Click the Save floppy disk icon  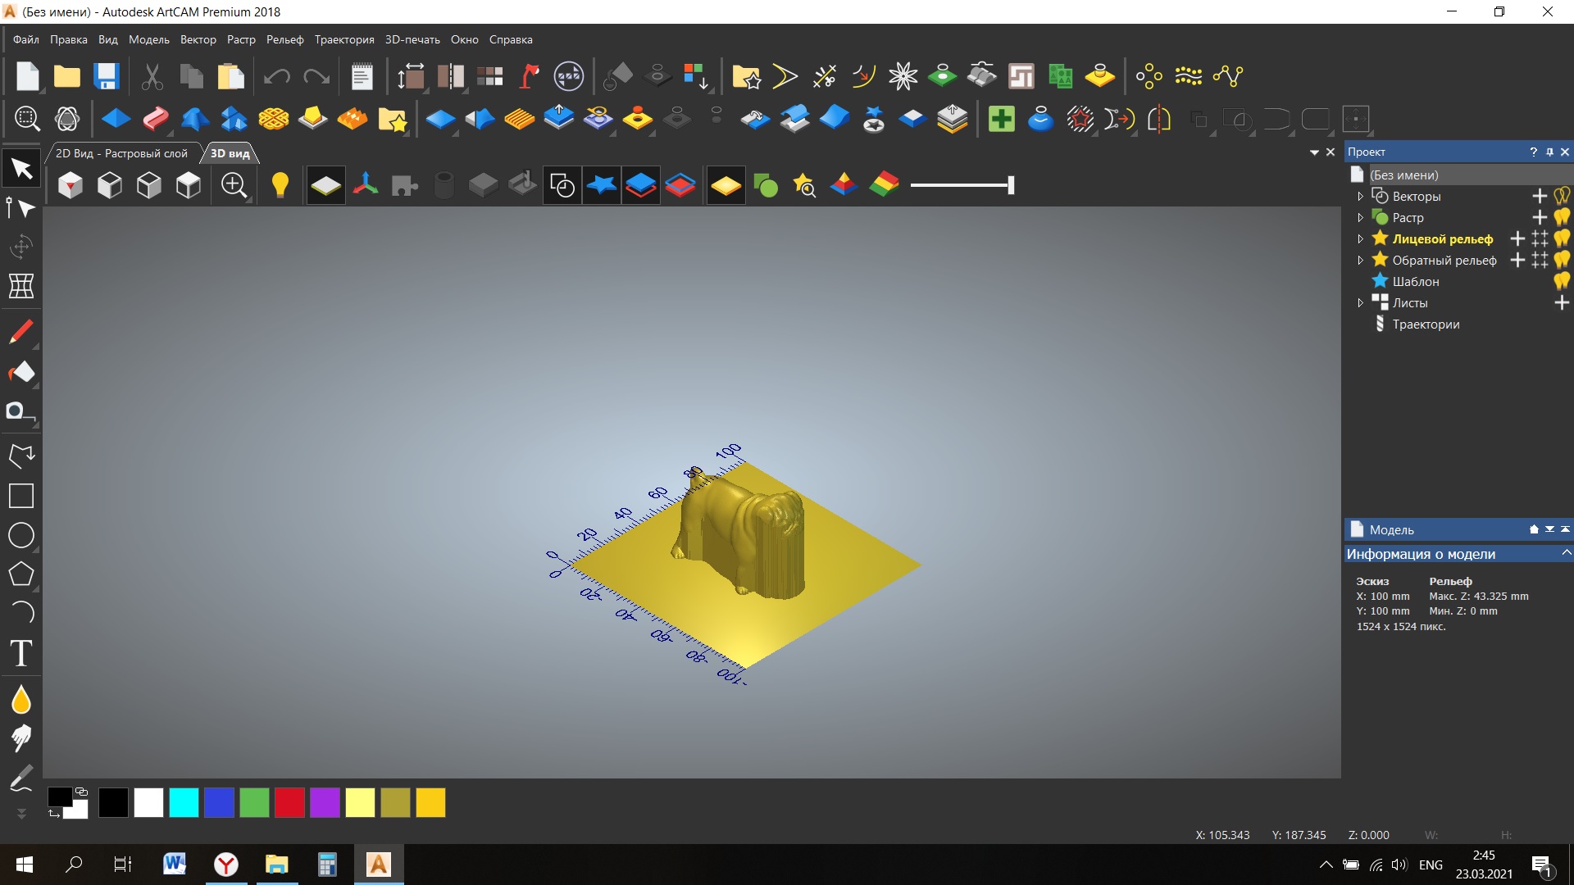(107, 76)
